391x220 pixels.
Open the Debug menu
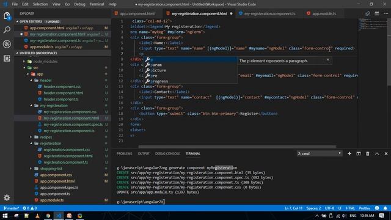[79, 4]
